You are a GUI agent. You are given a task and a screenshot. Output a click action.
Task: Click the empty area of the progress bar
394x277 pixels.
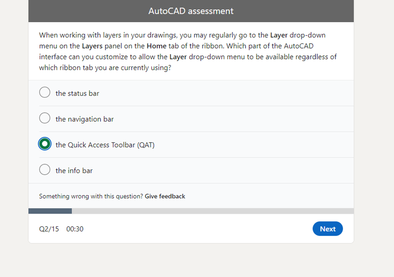point(210,211)
